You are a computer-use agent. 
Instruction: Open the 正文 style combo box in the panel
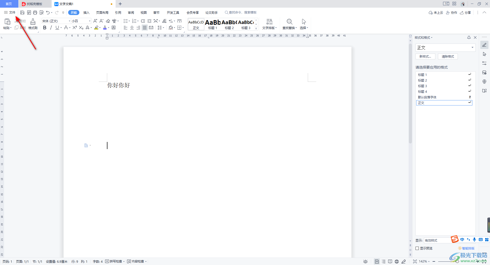[x=445, y=48]
